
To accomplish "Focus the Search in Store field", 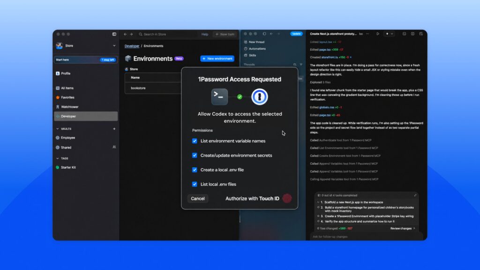I will click(167, 34).
